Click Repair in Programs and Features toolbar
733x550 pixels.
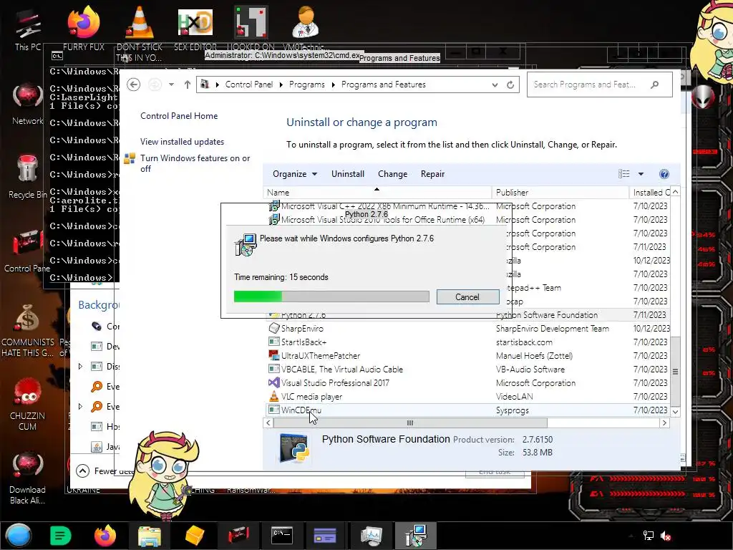click(x=432, y=174)
